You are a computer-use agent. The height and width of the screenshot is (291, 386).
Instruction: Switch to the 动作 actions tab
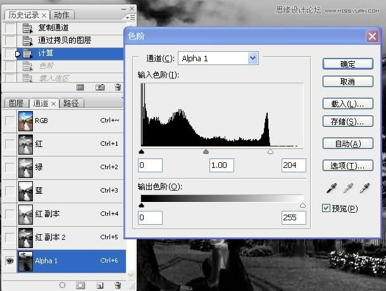click(61, 15)
